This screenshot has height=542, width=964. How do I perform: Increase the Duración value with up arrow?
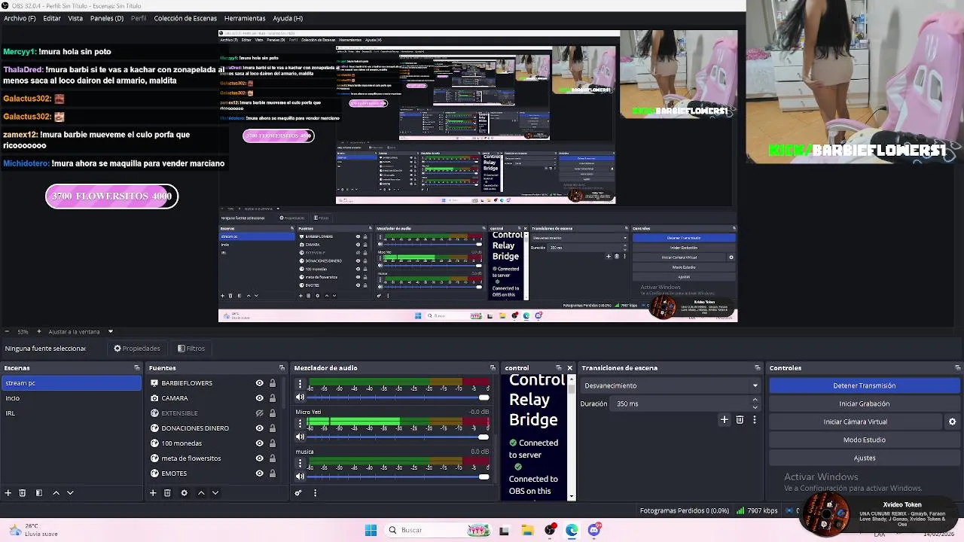click(755, 400)
